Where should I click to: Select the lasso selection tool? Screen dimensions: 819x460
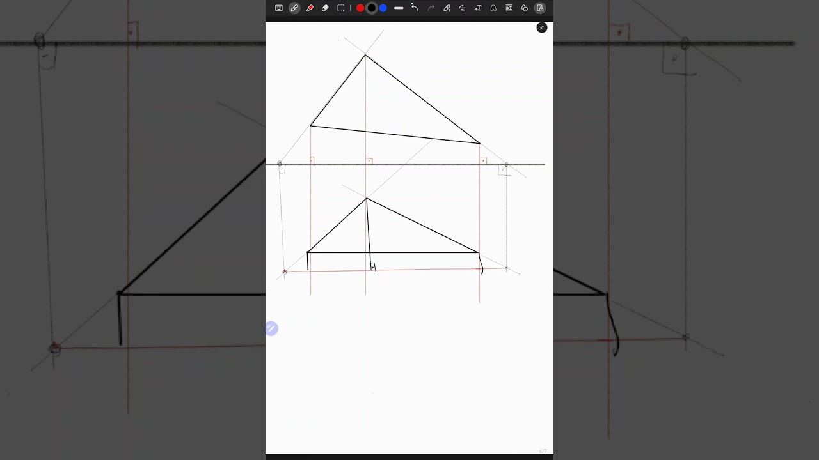coord(340,8)
